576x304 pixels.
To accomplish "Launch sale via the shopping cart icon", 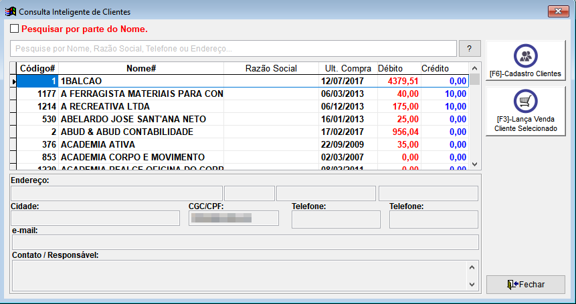I will [525, 101].
